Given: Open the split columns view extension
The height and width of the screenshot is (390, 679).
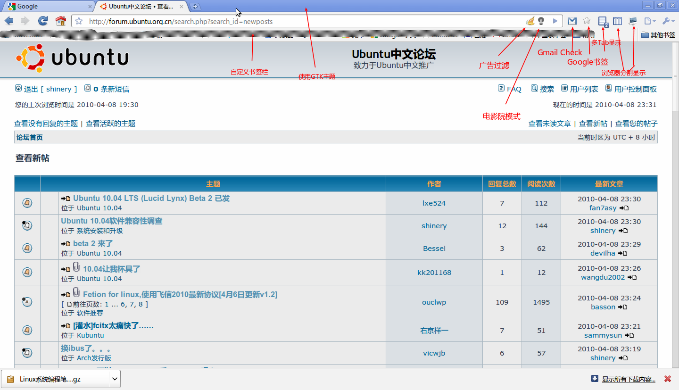Looking at the screenshot, I should tap(617, 21).
